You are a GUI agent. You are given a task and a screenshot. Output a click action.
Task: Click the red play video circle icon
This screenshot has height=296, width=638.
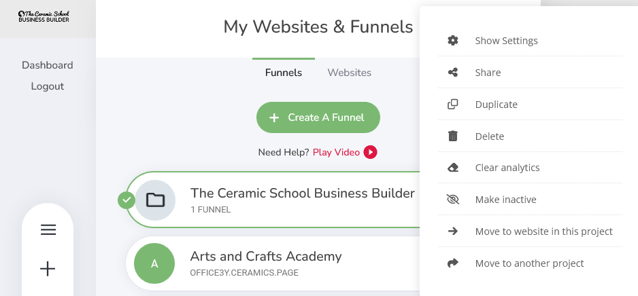click(370, 152)
